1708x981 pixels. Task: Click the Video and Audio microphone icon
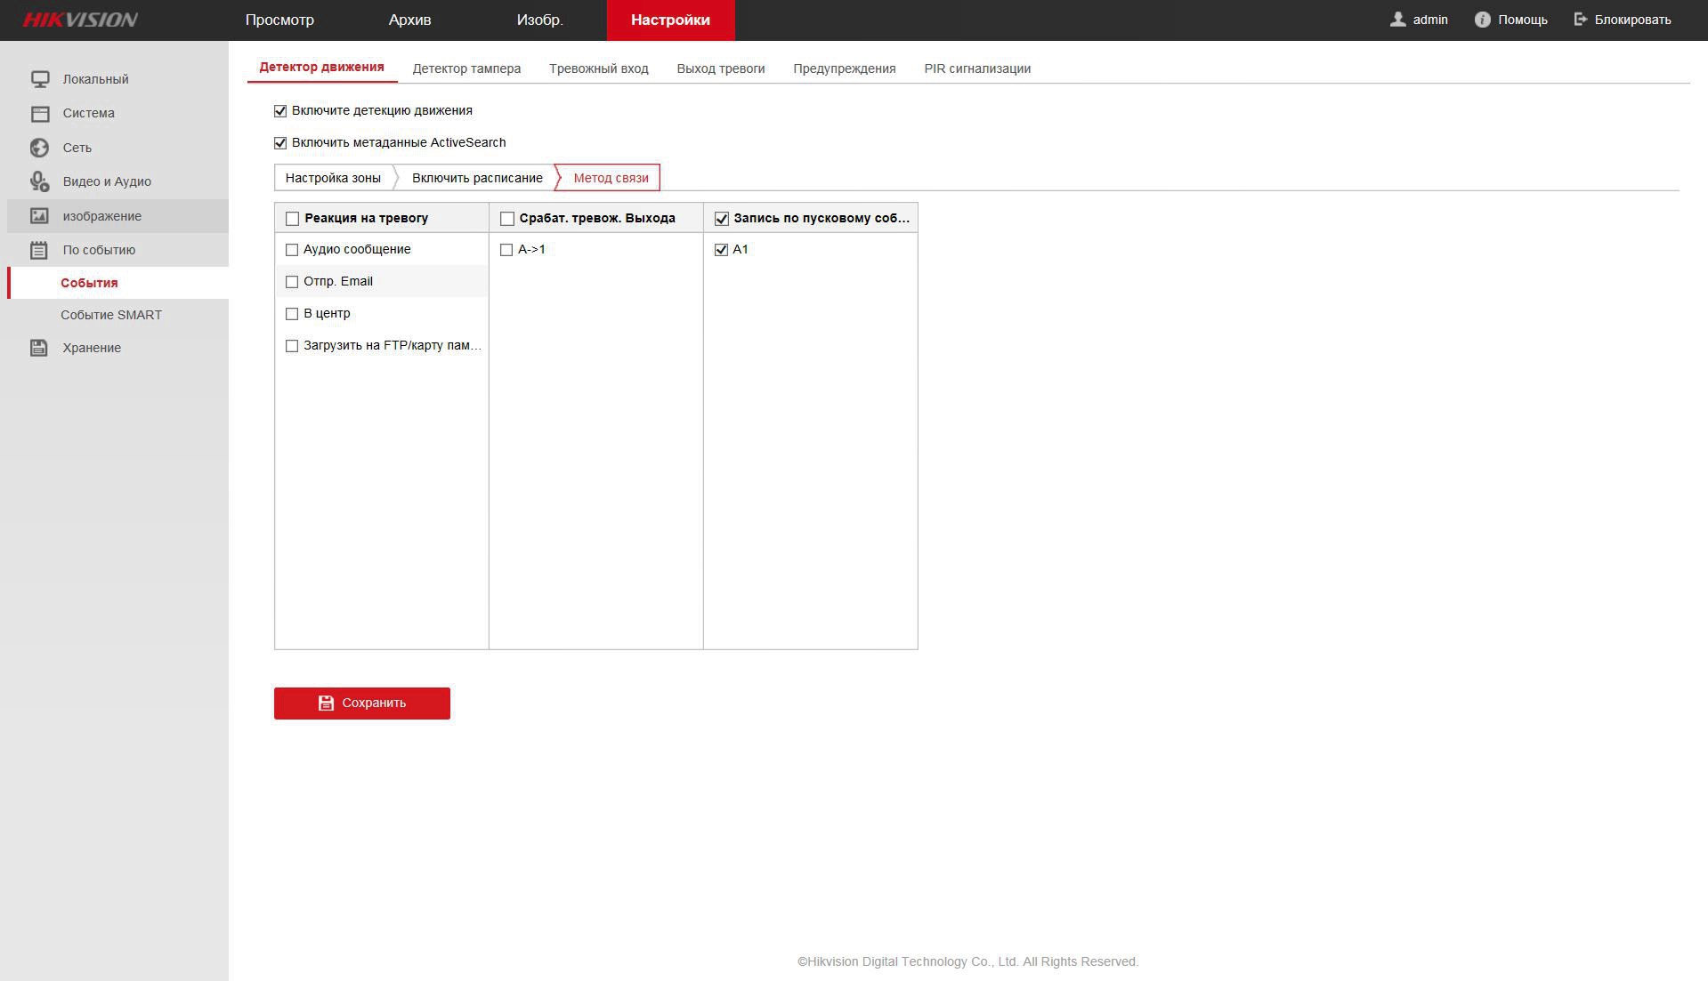click(40, 181)
